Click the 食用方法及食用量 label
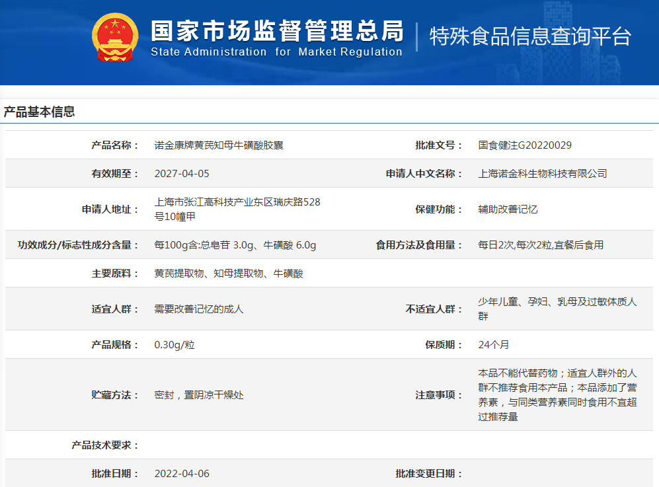This screenshot has height=487, width=659. 419,245
